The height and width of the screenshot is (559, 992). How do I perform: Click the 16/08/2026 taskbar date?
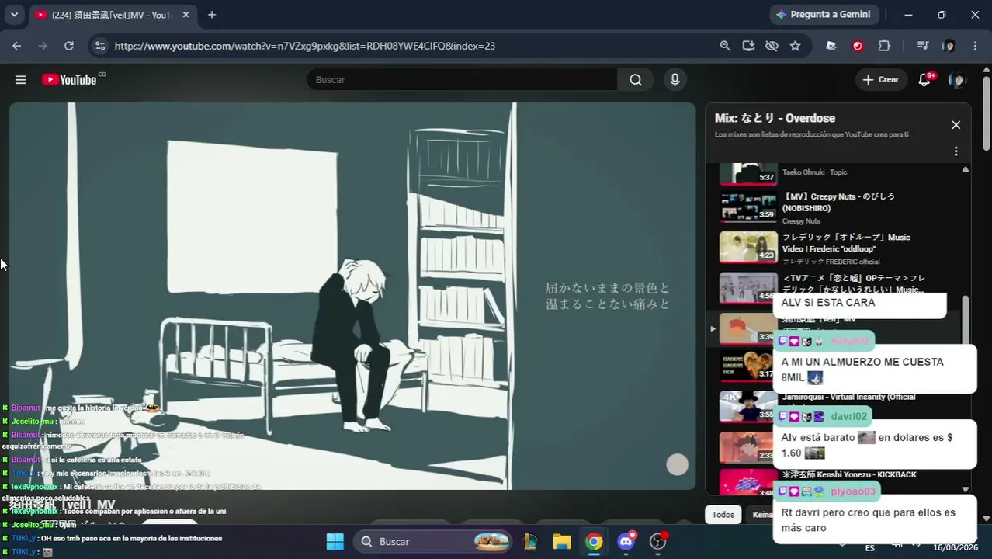955,547
